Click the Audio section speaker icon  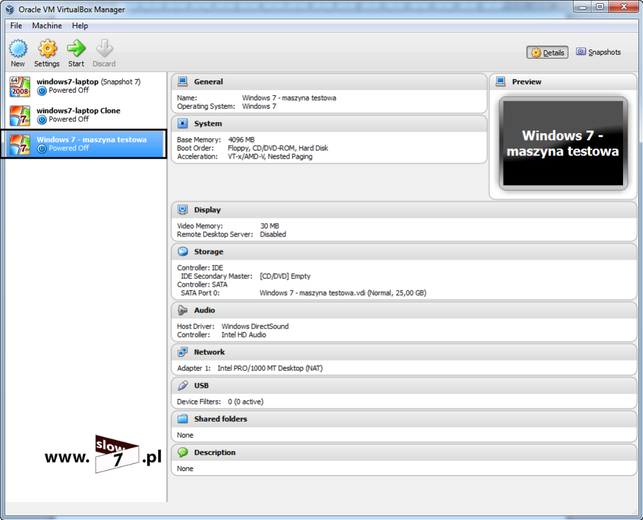(183, 310)
